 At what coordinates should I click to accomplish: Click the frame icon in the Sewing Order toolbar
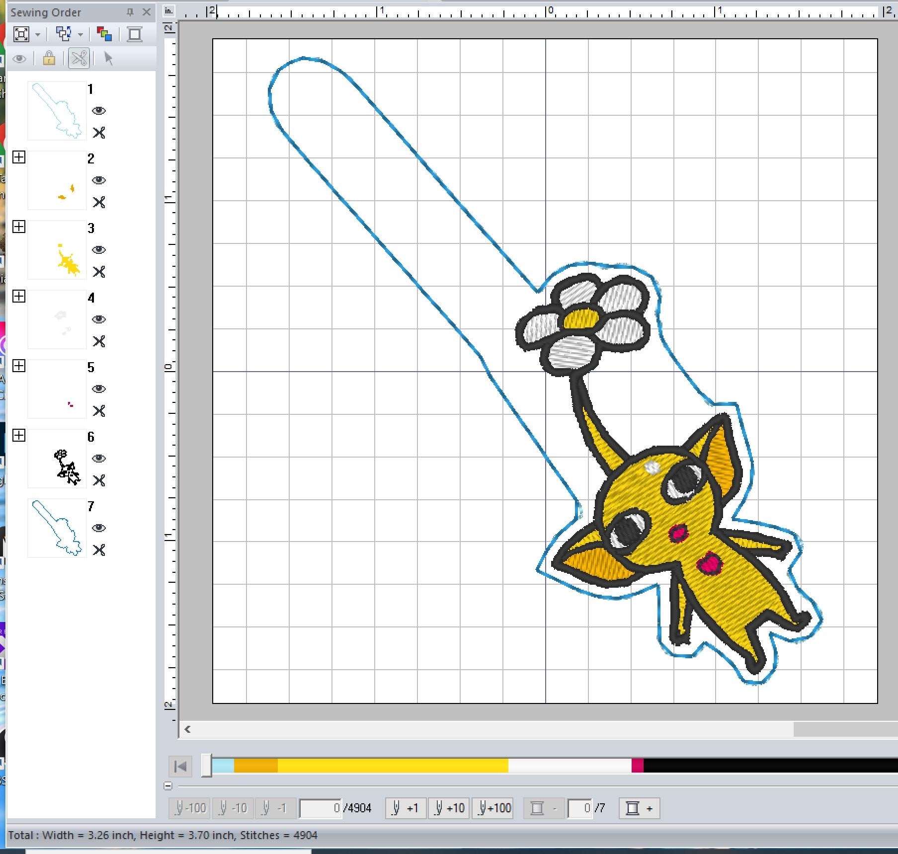coord(134,34)
